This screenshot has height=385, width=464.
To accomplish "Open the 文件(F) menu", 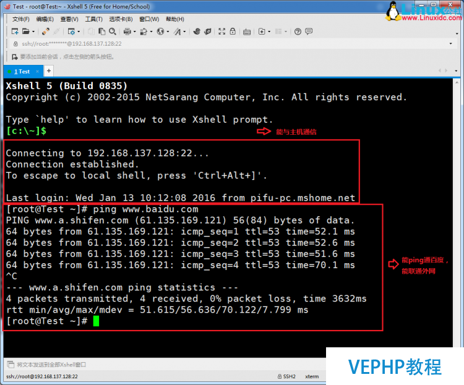I will [20, 19].
